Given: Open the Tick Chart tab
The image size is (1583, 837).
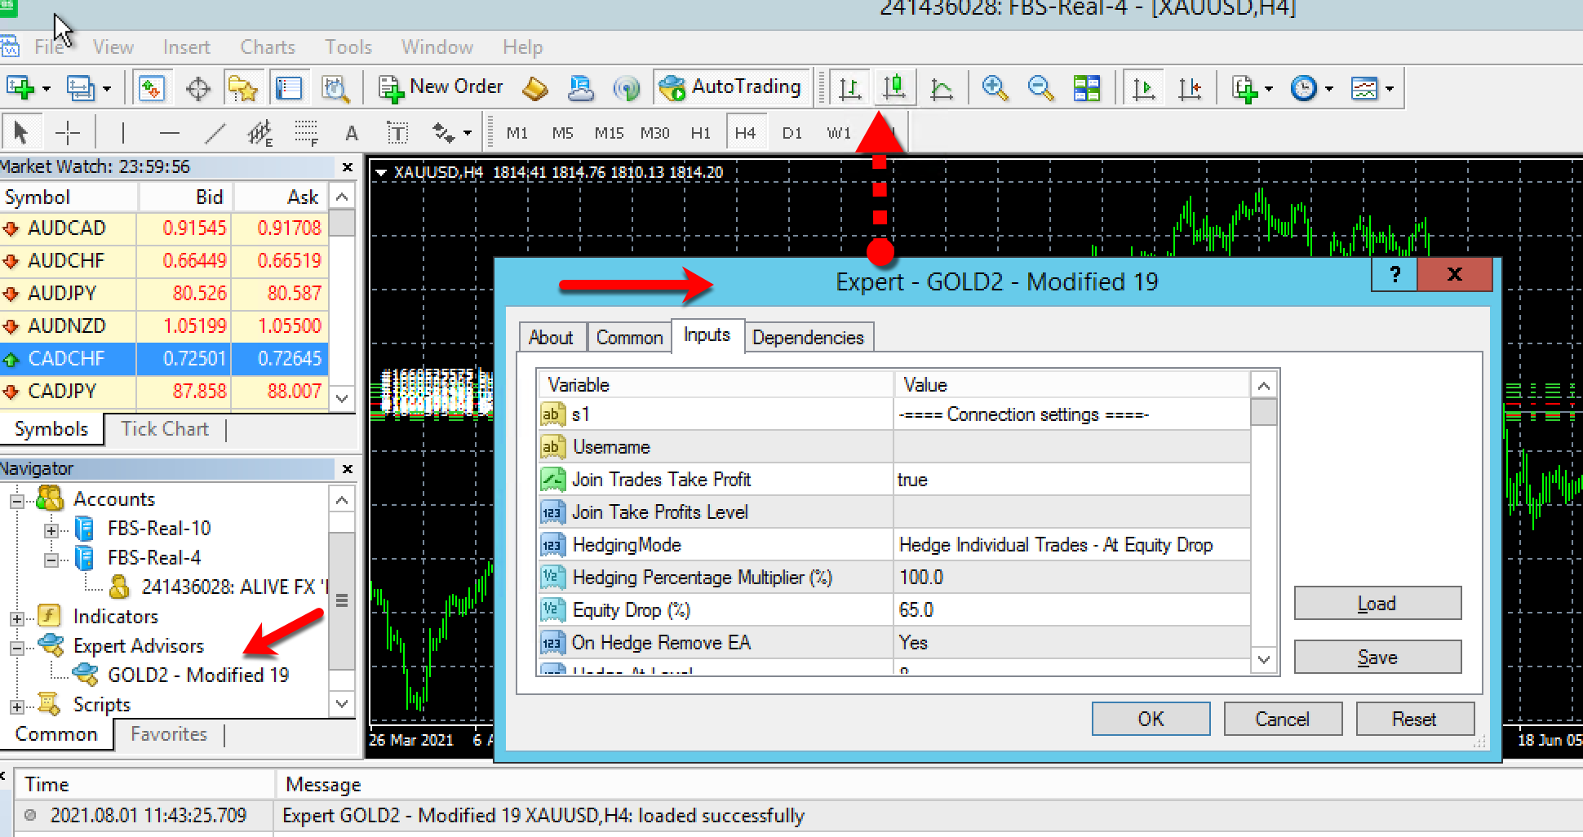Looking at the screenshot, I should (165, 429).
